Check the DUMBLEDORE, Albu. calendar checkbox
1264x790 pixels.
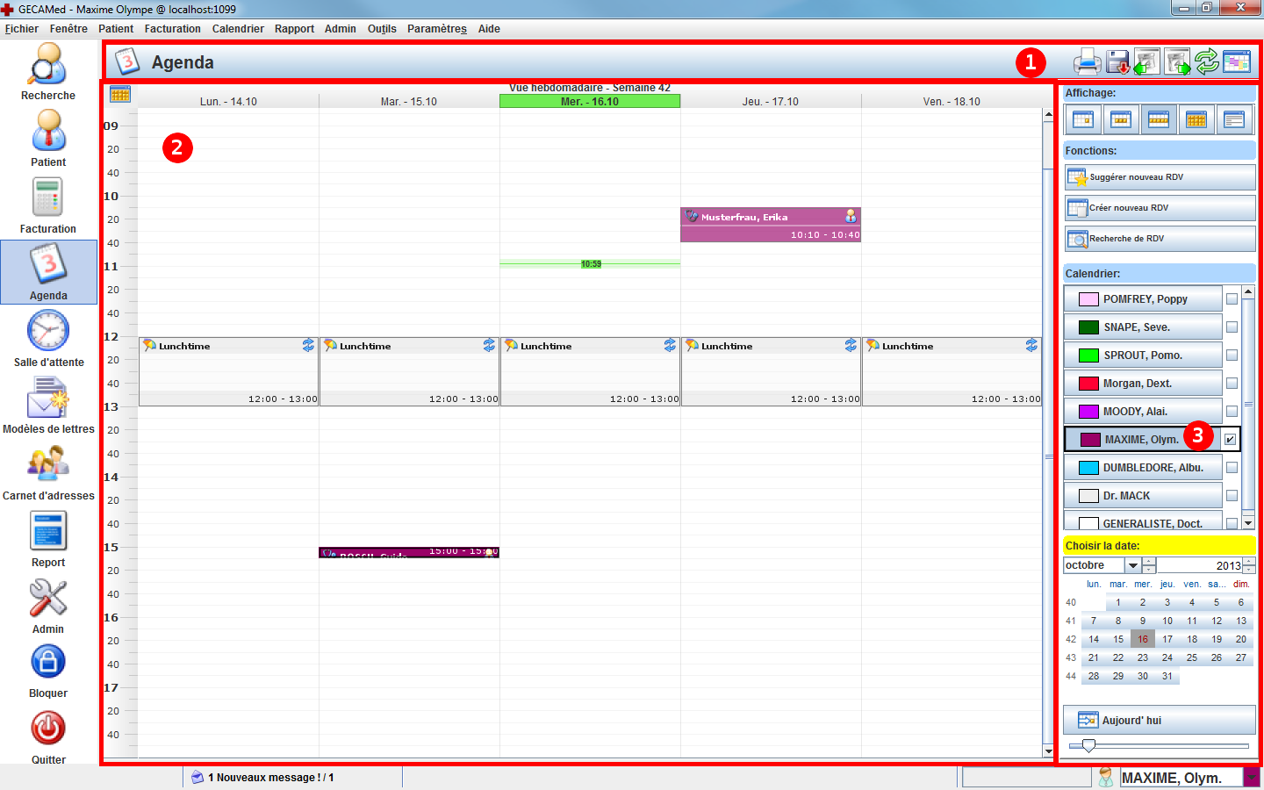pyautogui.click(x=1232, y=468)
